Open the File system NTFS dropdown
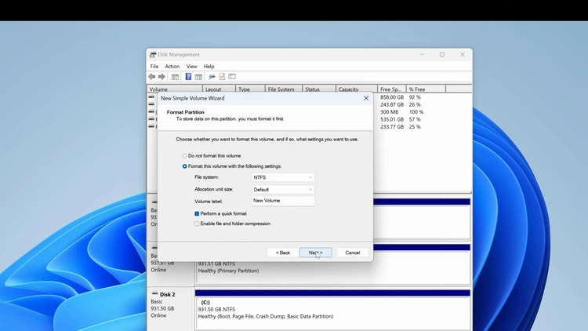Viewport: 588px width, 331px height. click(283, 177)
